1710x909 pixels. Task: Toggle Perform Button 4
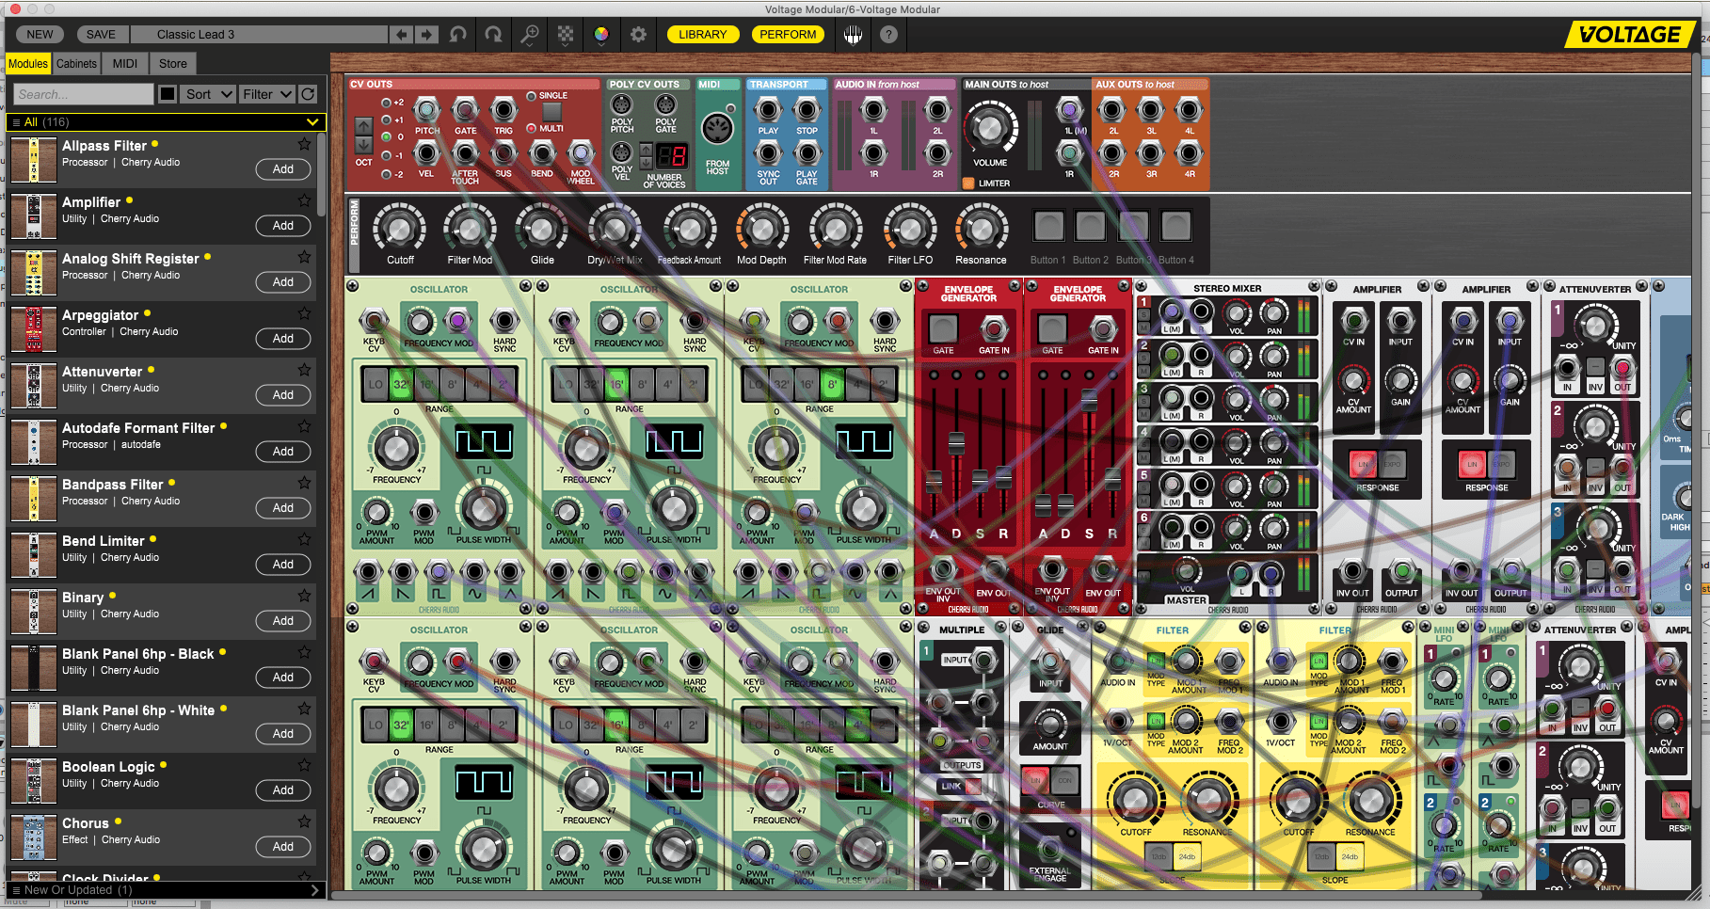(x=1175, y=226)
